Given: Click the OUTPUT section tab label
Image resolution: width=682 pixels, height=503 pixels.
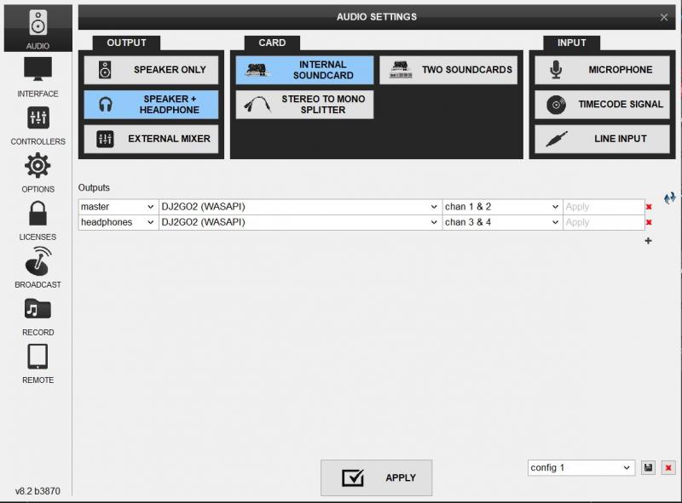Looking at the screenshot, I should pyautogui.click(x=126, y=43).
